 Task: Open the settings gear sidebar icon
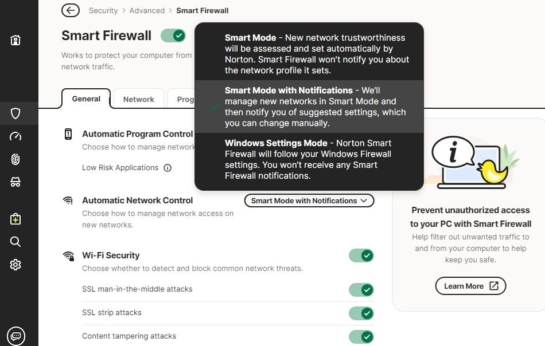tap(15, 265)
